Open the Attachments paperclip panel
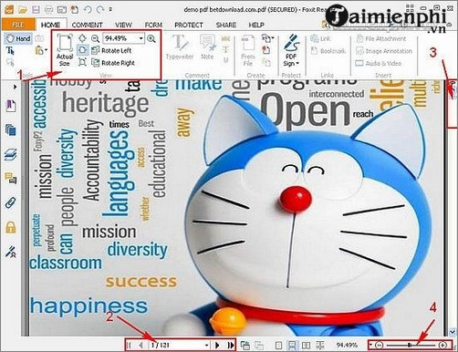 [11, 202]
